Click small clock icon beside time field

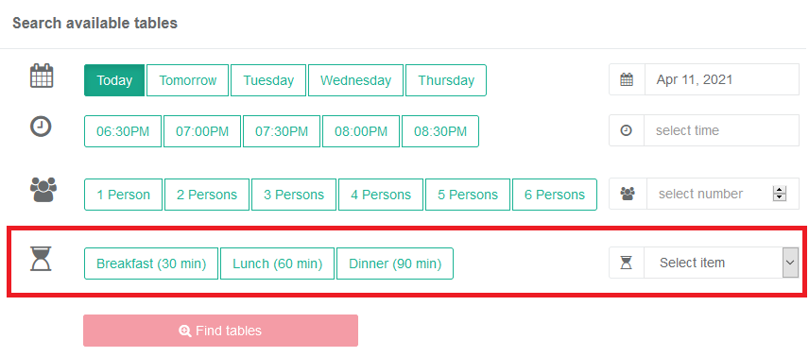click(626, 130)
